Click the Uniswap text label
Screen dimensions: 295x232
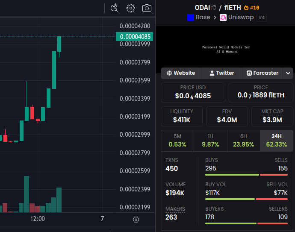pyautogui.click(x=241, y=17)
